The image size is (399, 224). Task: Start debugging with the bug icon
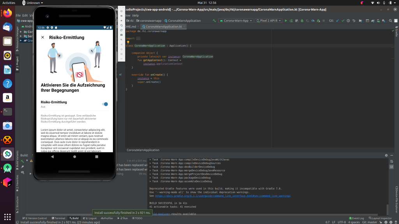tap(302, 20)
